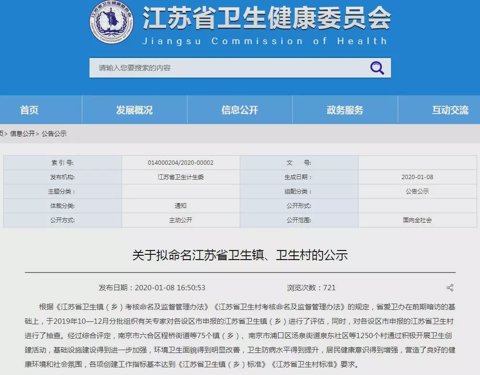Follow the 信息公开 breadcrumb link
Image resolution: width=480 pixels, height=375 pixels.
(22, 134)
